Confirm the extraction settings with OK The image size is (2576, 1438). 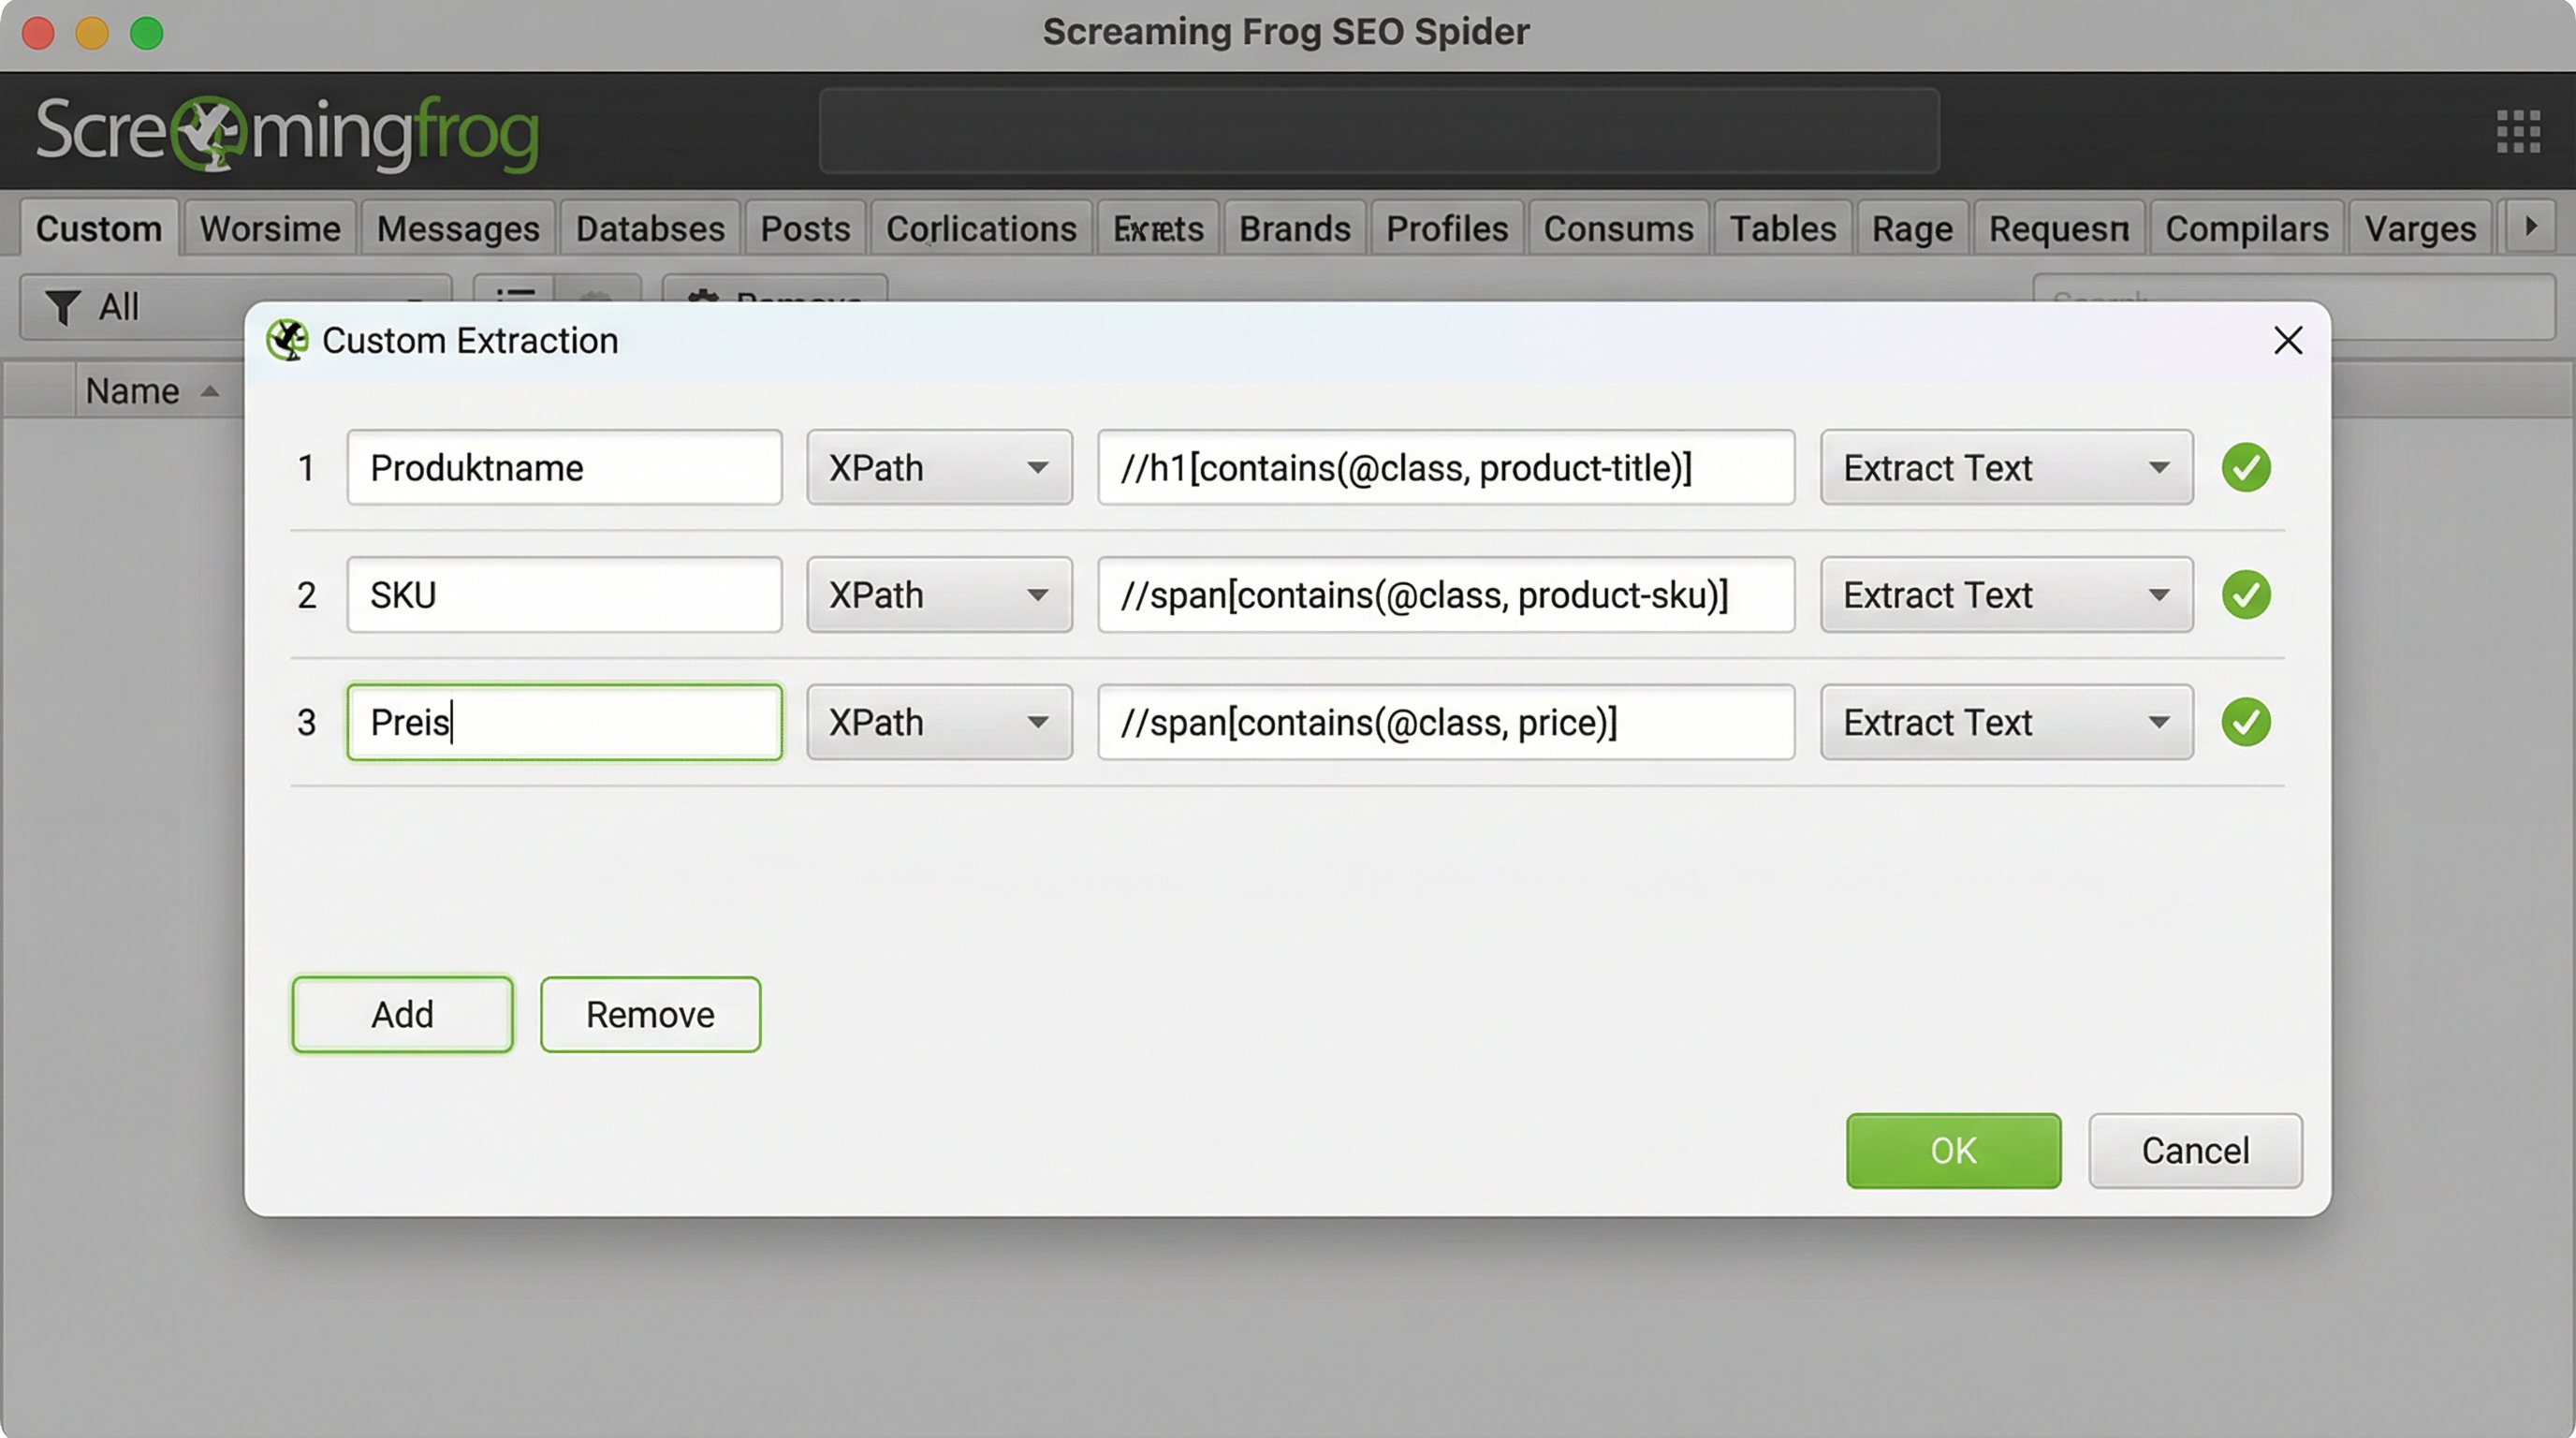coord(1952,1150)
